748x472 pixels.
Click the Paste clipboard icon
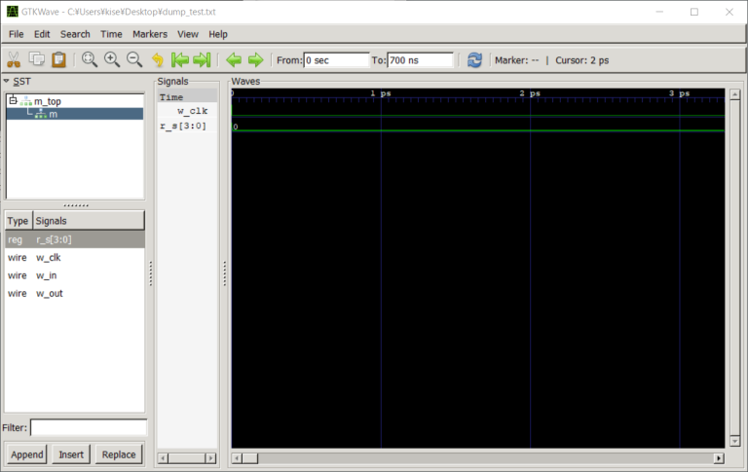coord(59,60)
